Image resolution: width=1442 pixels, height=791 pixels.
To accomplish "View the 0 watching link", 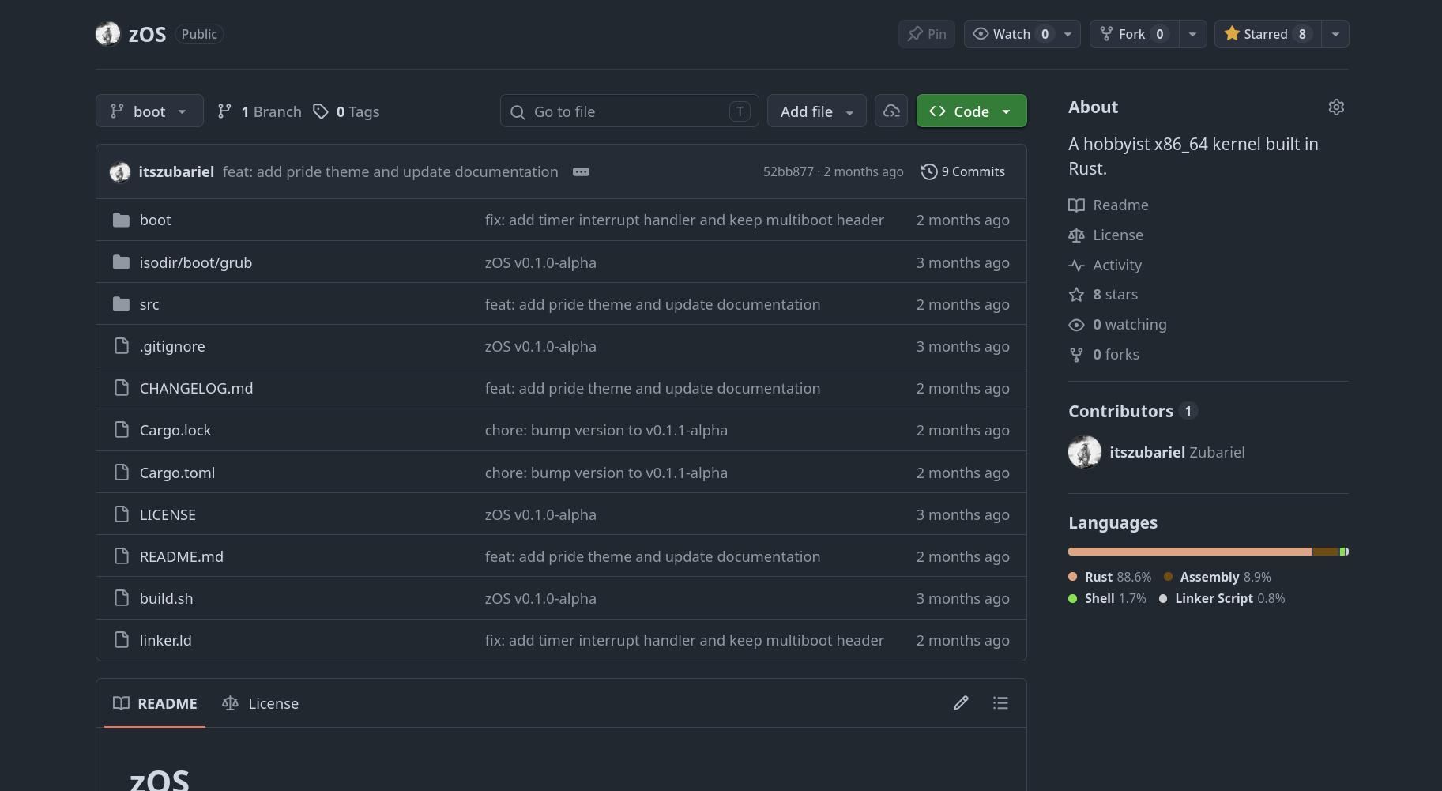I will coord(1117,325).
